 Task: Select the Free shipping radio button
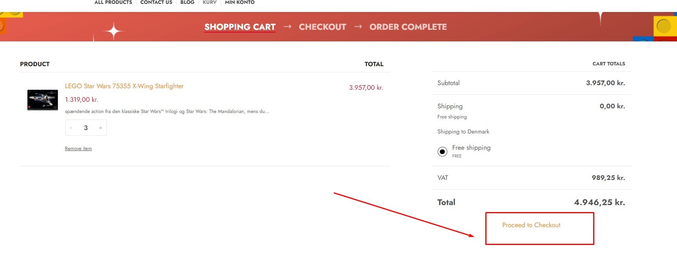442,152
